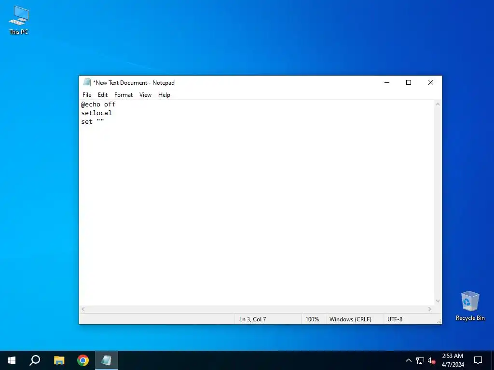Close the Notepad window
Viewport: 494px width, 370px height.
[x=431, y=82]
